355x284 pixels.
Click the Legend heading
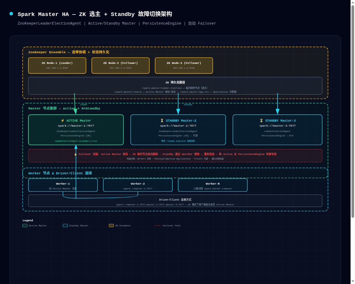[x=28, y=220]
